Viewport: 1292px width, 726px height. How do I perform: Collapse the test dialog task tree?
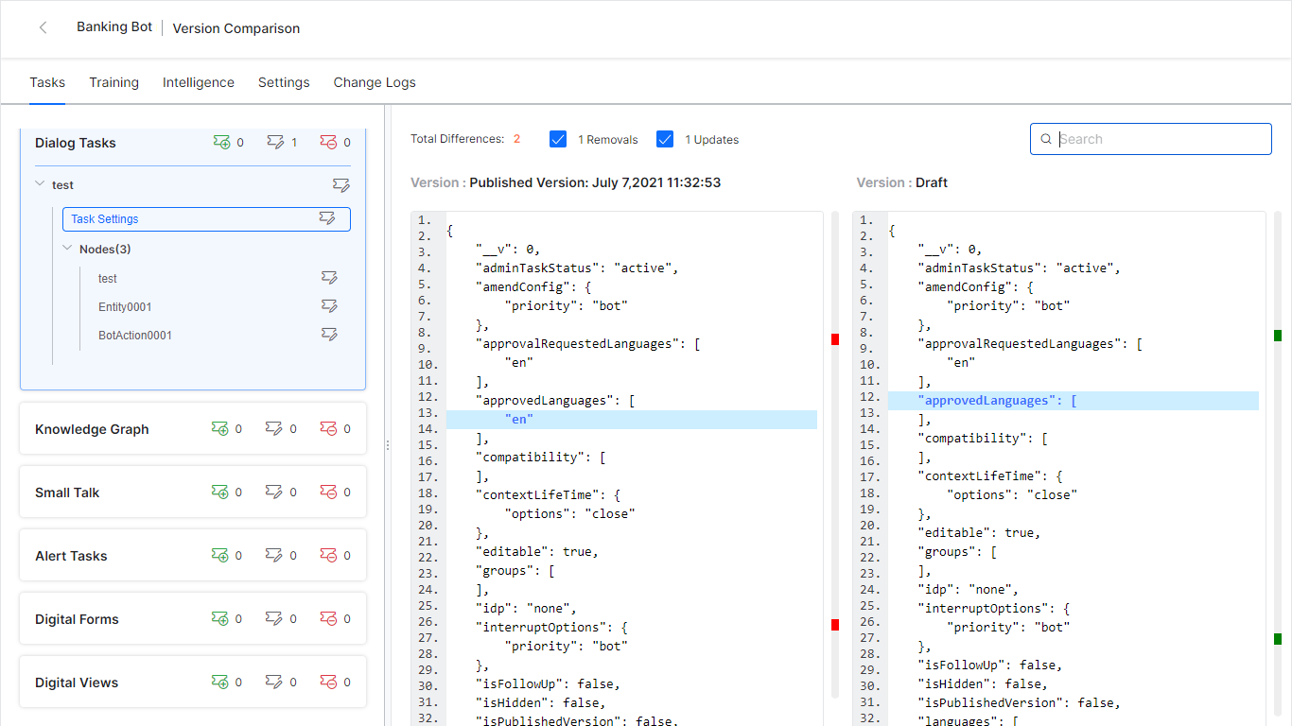[x=39, y=184]
